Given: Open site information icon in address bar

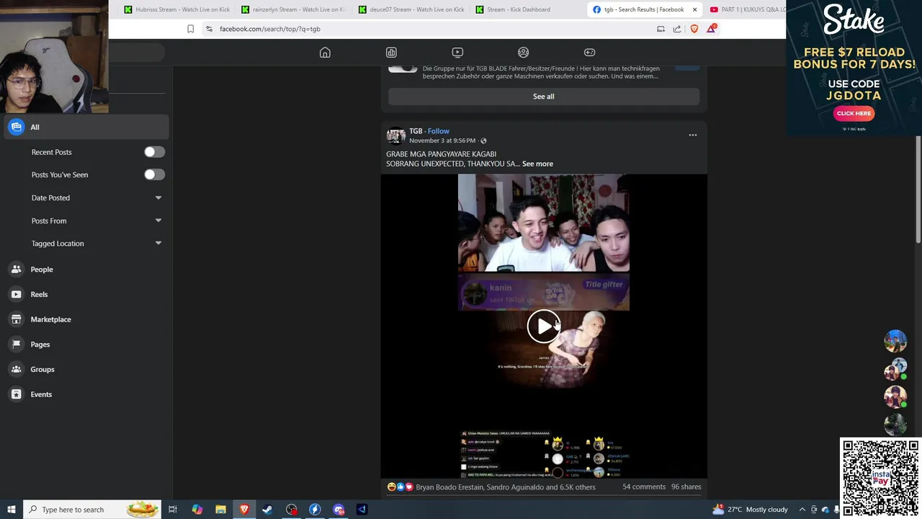Looking at the screenshot, I should [x=209, y=29].
